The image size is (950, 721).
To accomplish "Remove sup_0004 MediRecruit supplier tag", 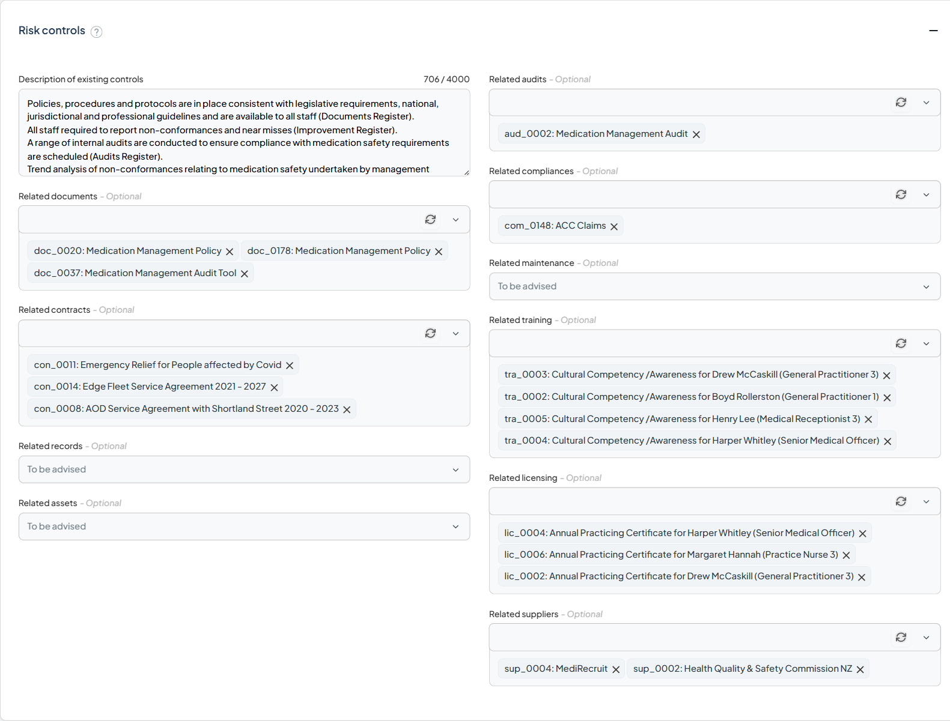I will (x=616, y=669).
